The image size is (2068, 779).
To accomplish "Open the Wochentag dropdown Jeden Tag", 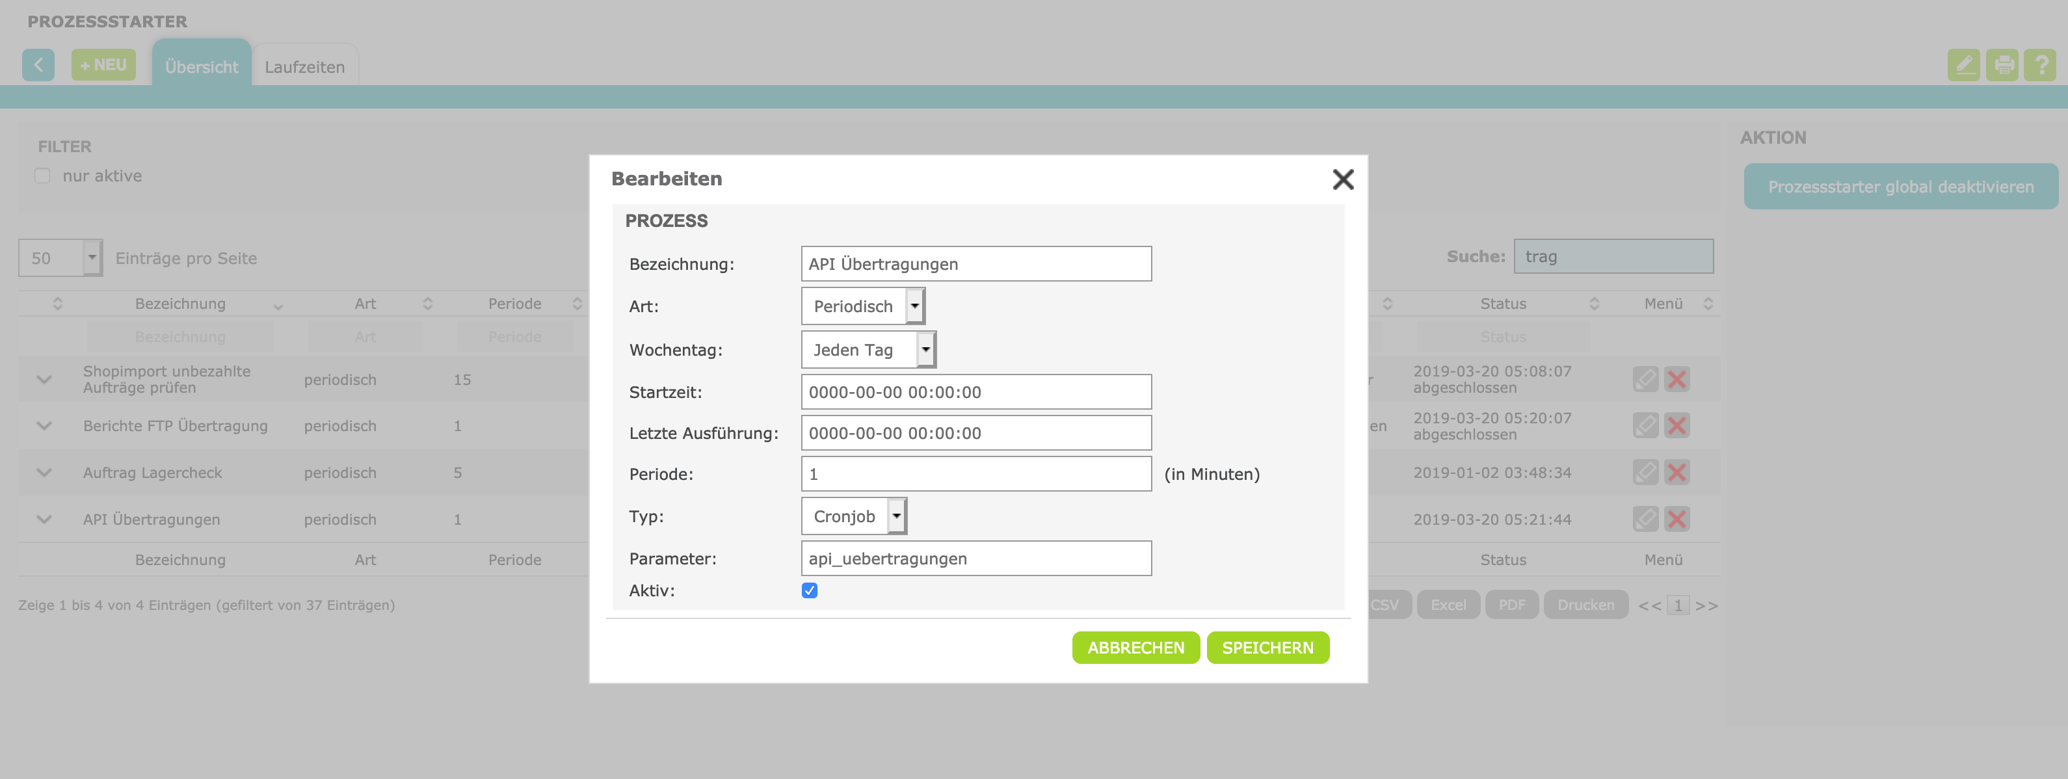I will (x=869, y=350).
